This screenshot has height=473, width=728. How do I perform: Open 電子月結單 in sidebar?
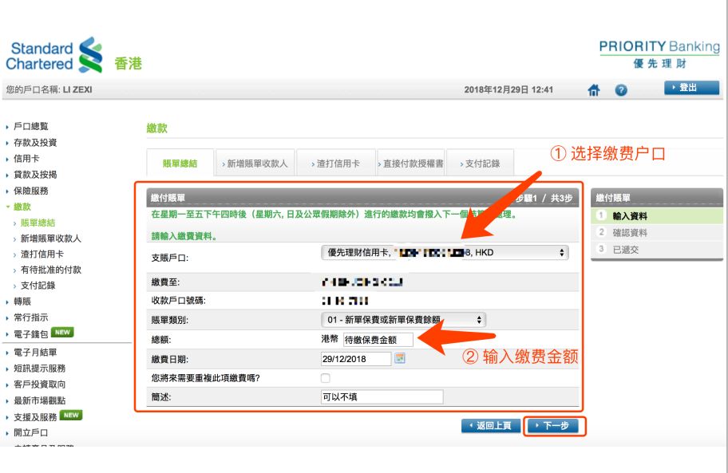coord(35,353)
